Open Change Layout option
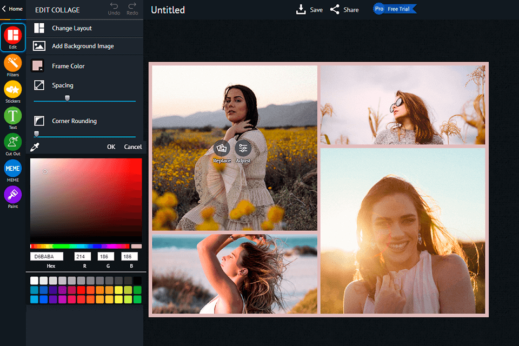The image size is (519, 346). (x=71, y=28)
